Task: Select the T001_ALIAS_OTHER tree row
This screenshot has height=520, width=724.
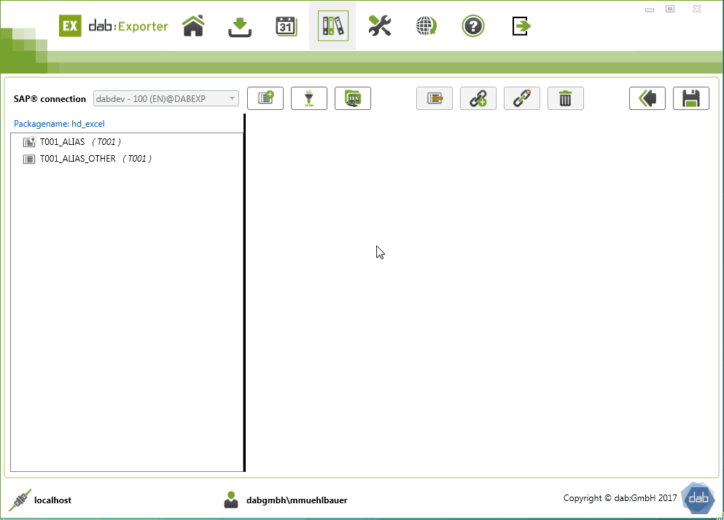Action: [x=127, y=159]
